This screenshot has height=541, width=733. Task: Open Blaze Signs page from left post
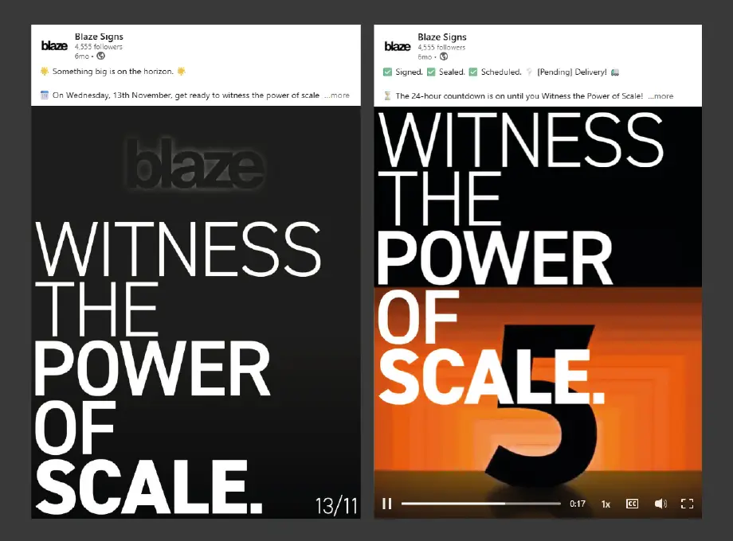click(x=99, y=37)
